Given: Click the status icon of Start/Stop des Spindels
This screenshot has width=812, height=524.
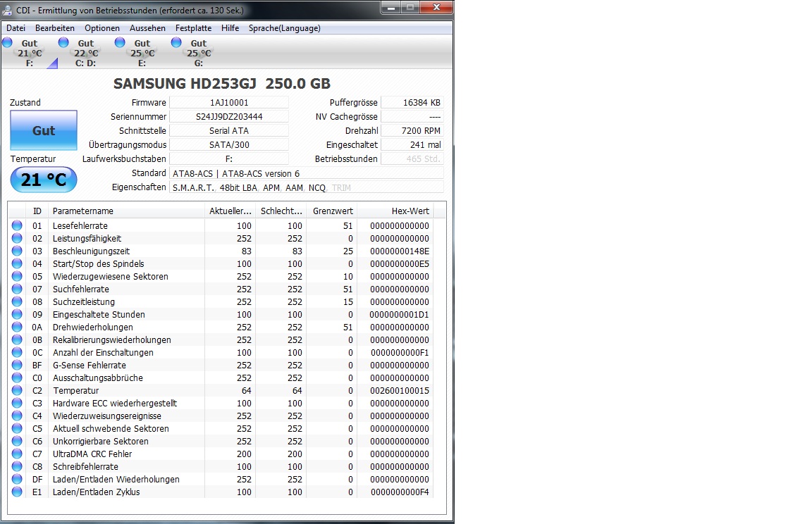Looking at the screenshot, I should [x=17, y=264].
